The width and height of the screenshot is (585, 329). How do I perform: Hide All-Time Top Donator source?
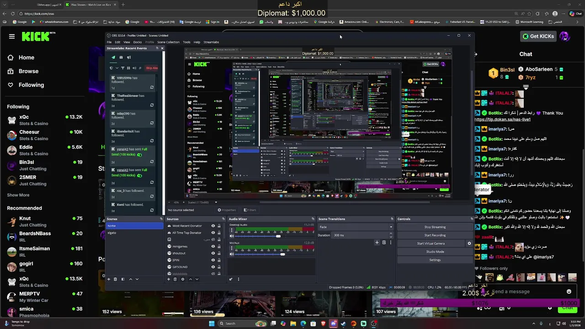pyautogui.click(x=213, y=233)
